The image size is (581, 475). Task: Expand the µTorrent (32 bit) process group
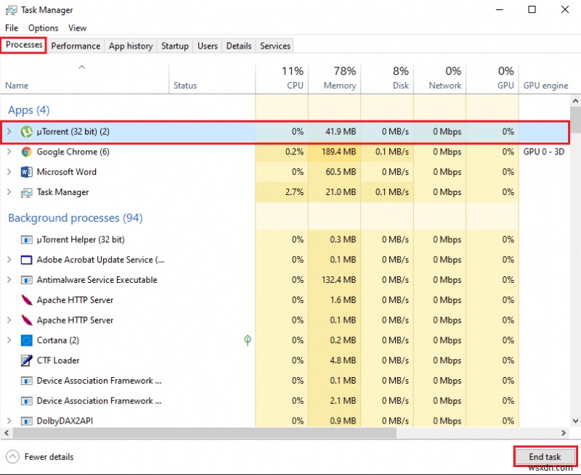point(9,132)
